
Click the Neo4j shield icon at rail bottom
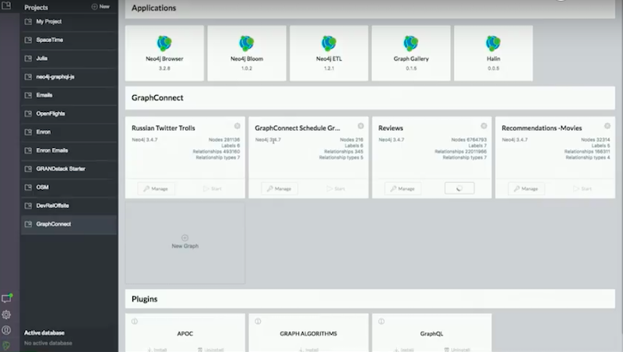pyautogui.click(x=6, y=345)
